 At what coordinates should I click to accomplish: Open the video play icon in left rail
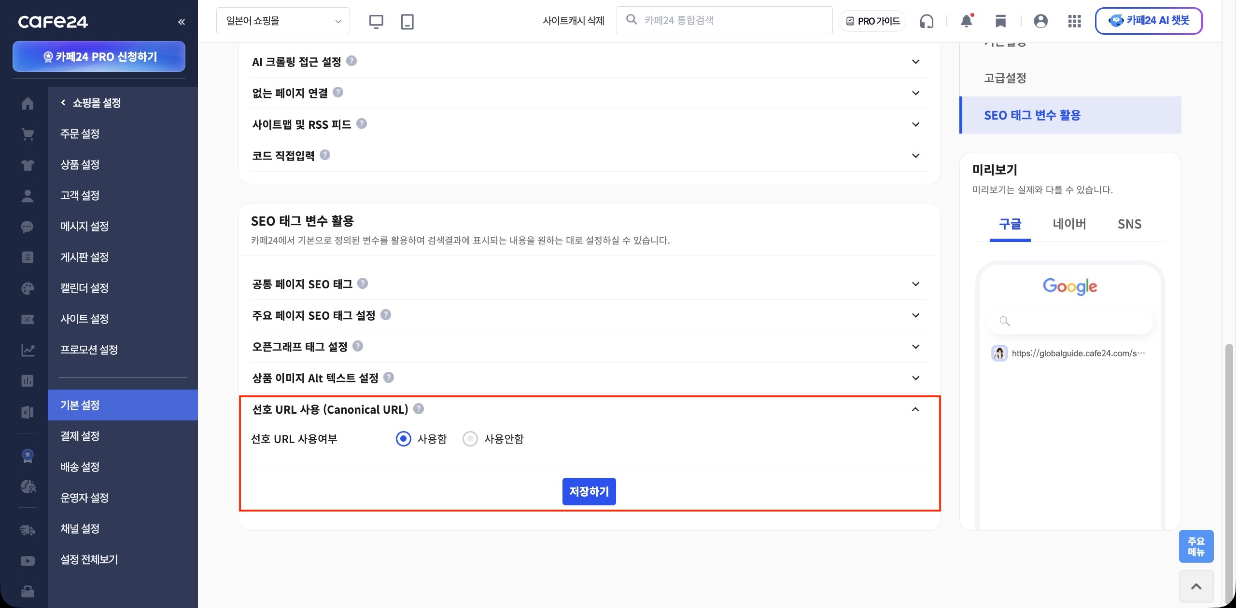point(28,561)
